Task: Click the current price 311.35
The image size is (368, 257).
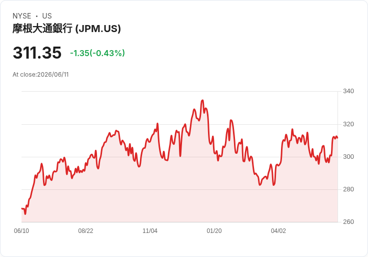Action: tap(37, 53)
